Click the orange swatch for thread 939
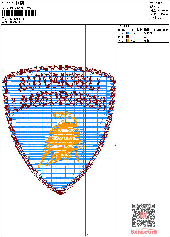170x237 pixels. click(x=128, y=41)
